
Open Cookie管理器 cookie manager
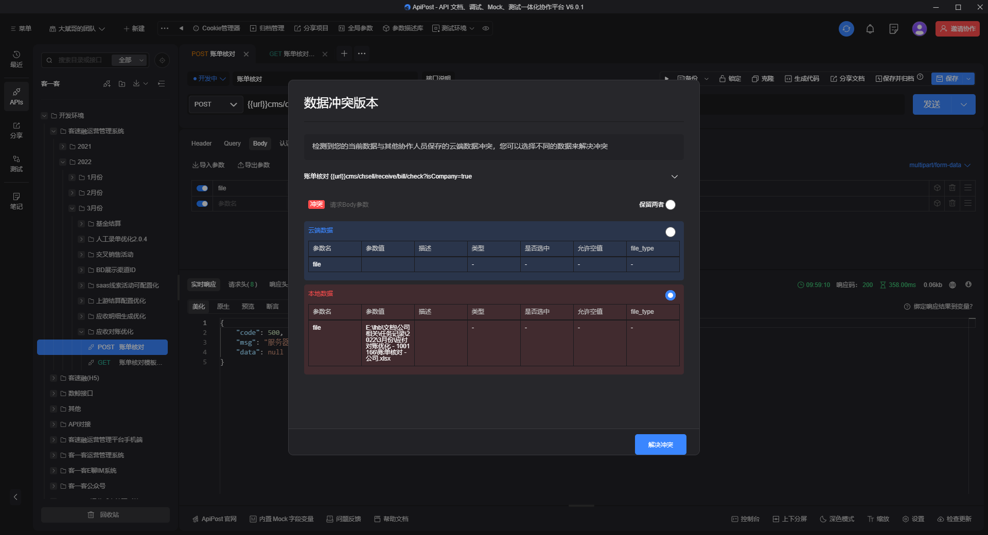[216, 28]
